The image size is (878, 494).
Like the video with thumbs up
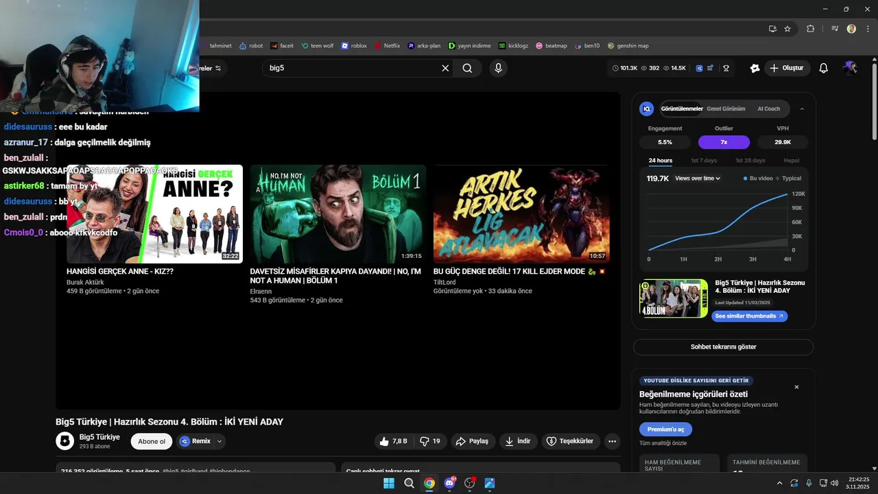(x=394, y=441)
